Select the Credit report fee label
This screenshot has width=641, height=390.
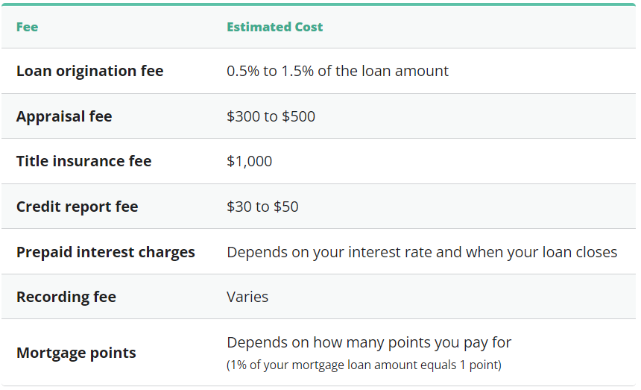pos(78,207)
